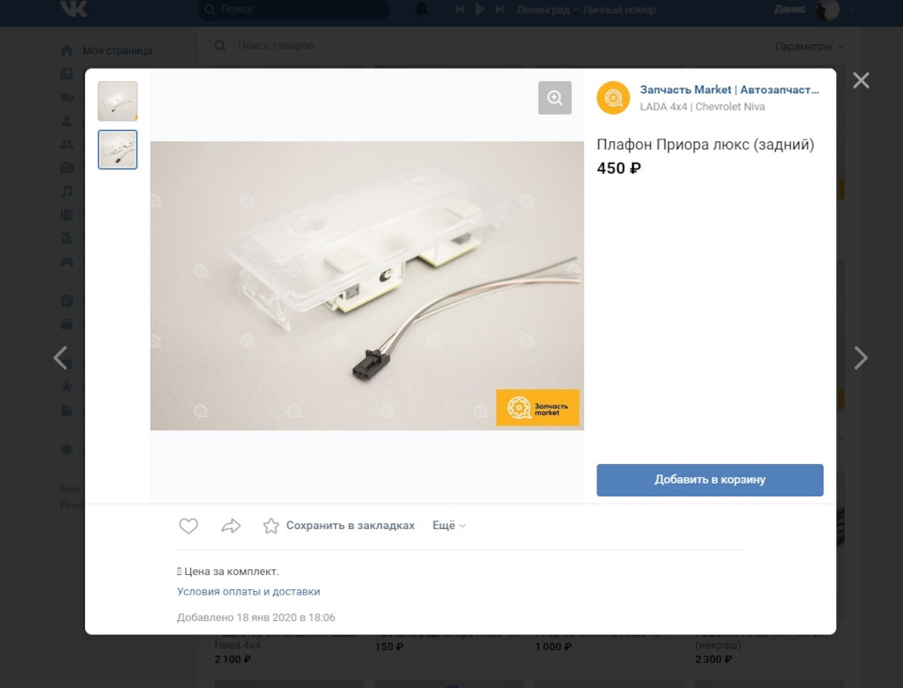Click the 2 300 ₽ price in background
Image resolution: width=903 pixels, height=688 pixels.
coord(713,659)
